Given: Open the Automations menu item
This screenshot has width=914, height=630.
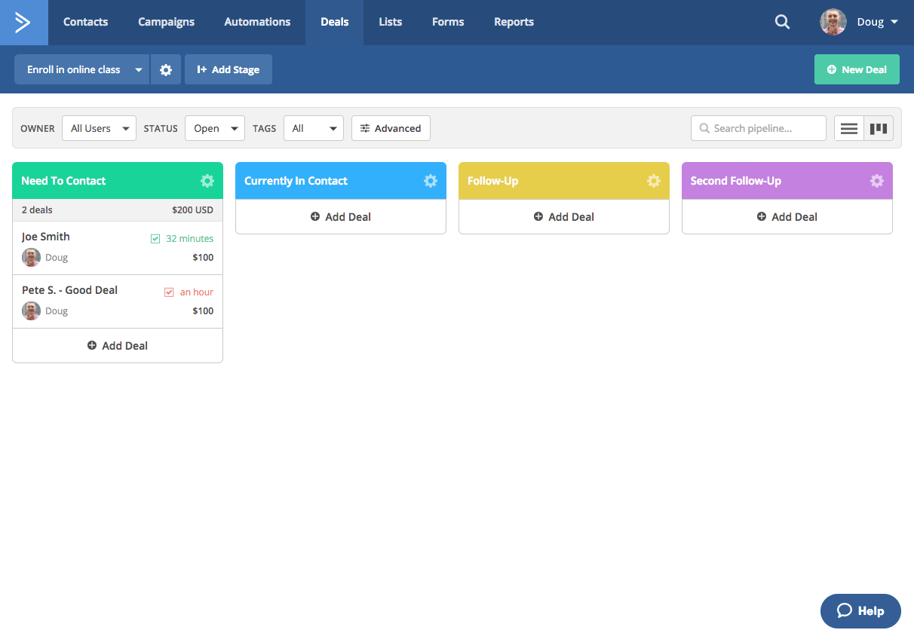Looking at the screenshot, I should point(257,23).
